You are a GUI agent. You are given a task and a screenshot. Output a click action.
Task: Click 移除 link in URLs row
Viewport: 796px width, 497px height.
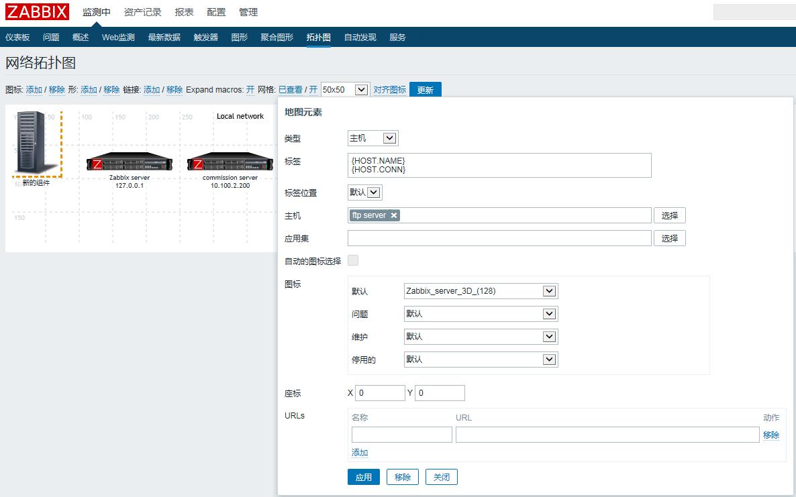pyautogui.click(x=771, y=435)
